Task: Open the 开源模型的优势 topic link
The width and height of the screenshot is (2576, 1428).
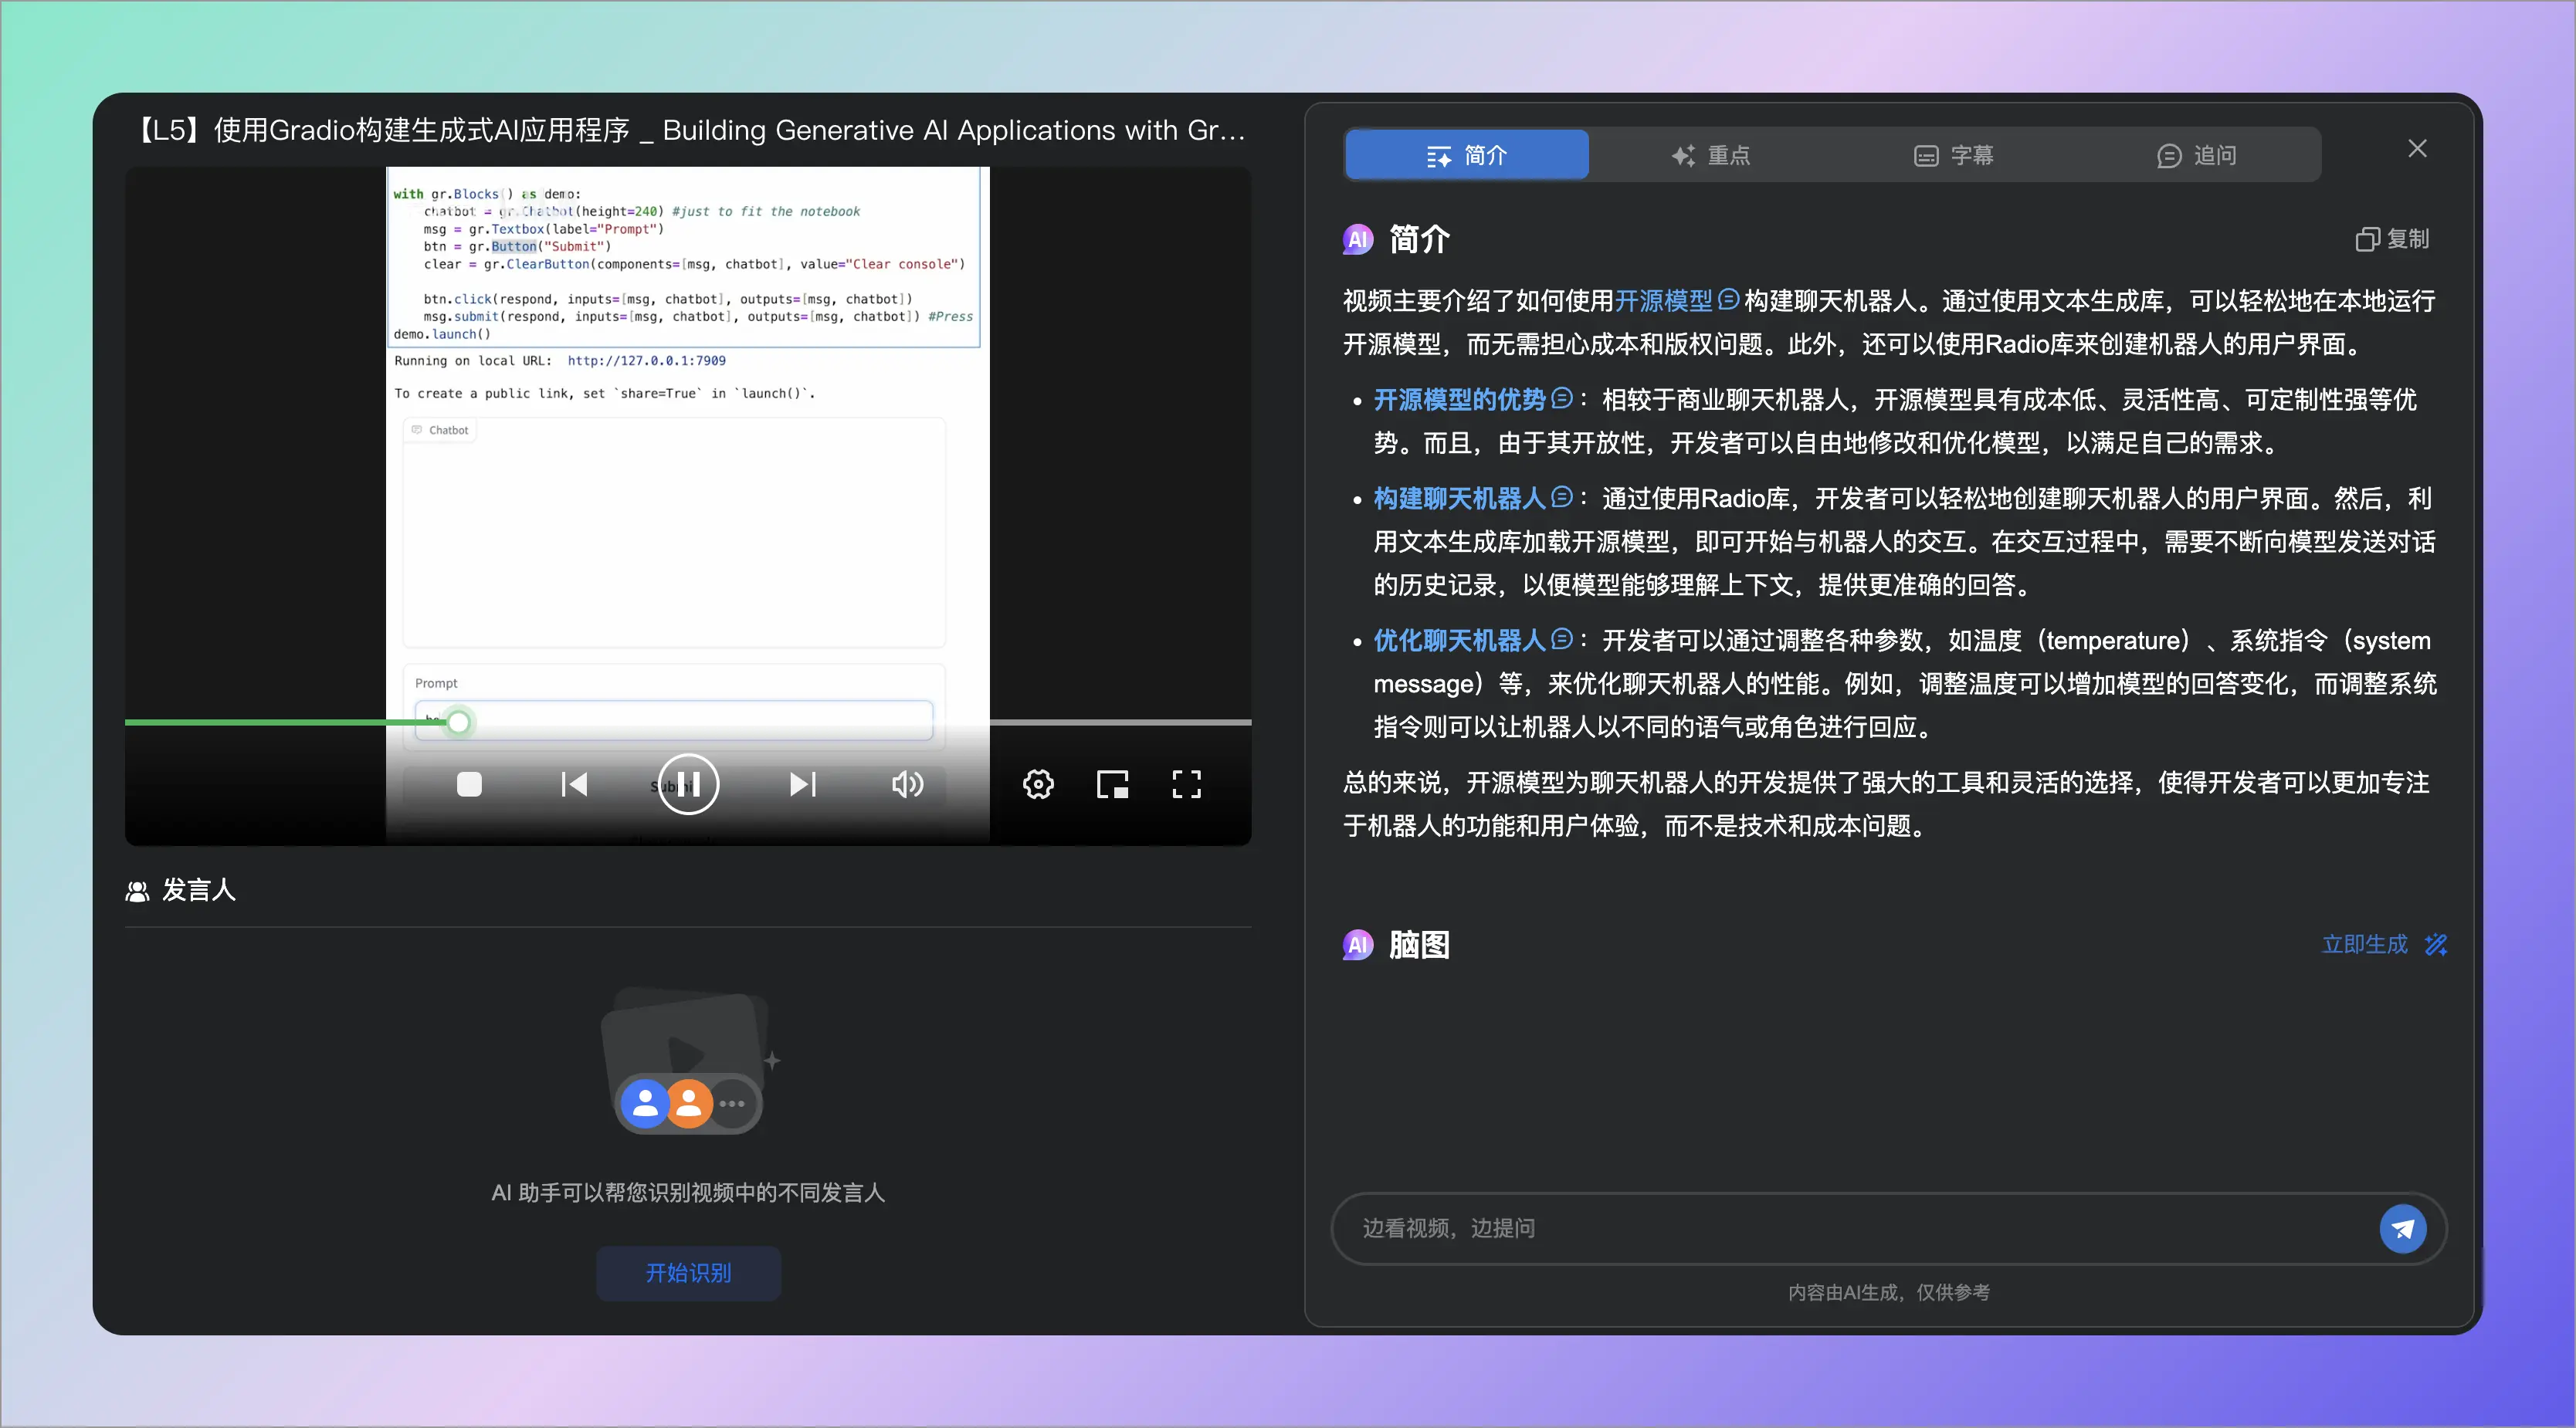Action: click(x=1459, y=400)
